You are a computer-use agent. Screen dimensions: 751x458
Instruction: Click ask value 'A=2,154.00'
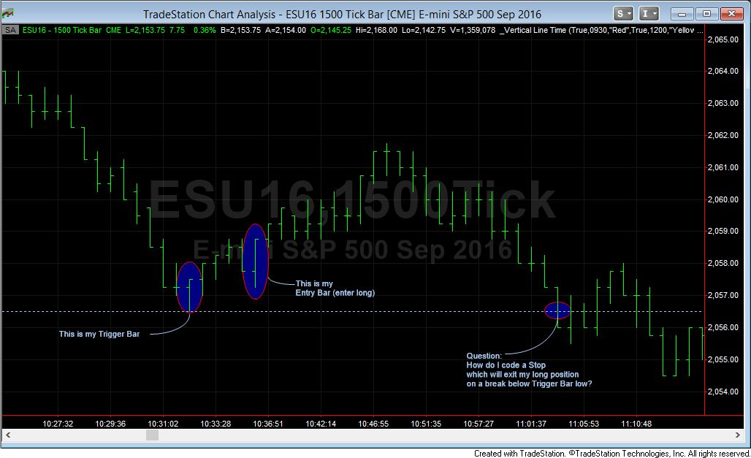tap(286, 30)
